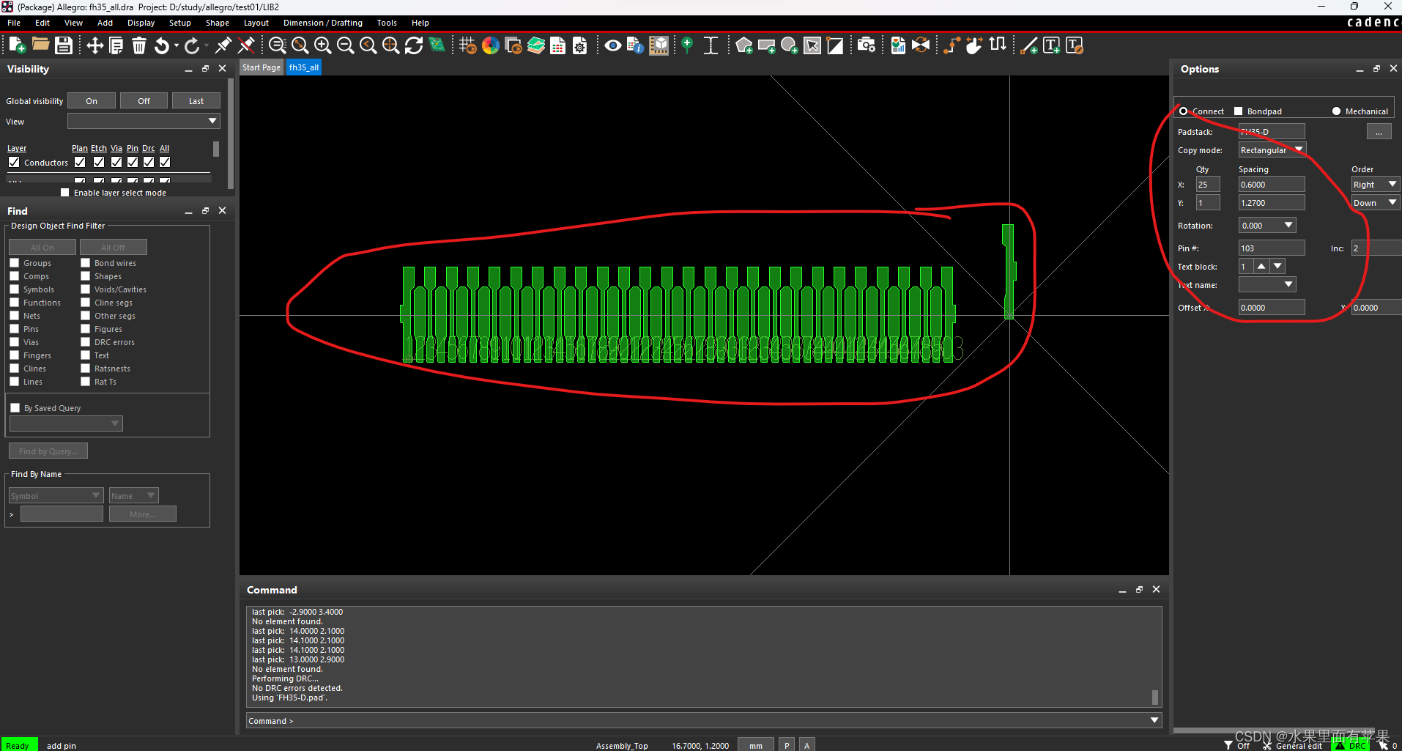
Task: Select the Move tool icon
Action: [94, 45]
